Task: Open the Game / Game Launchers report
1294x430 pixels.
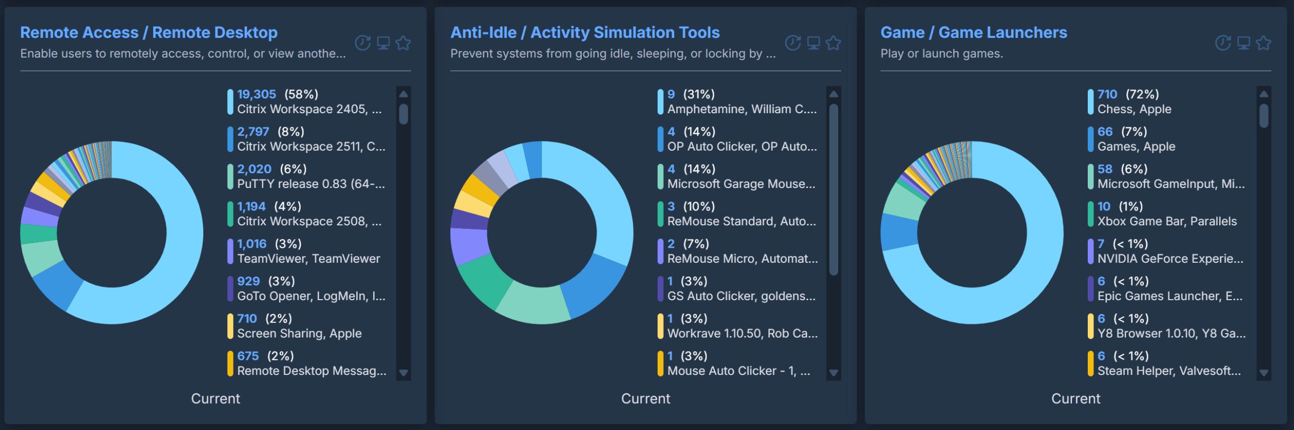Action: pos(974,32)
